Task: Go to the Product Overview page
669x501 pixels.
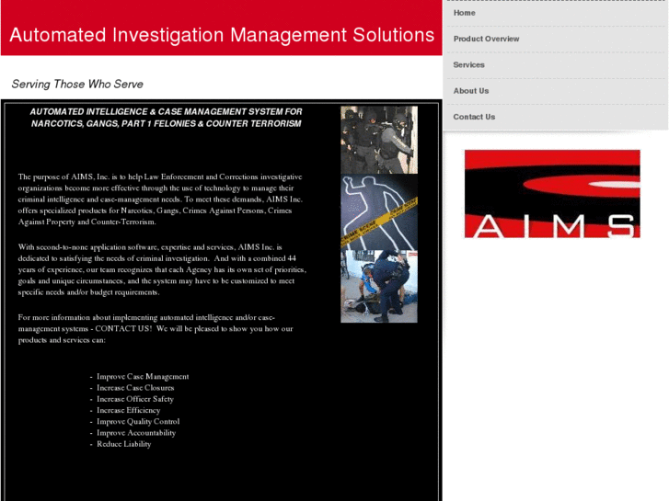Action: coord(486,39)
